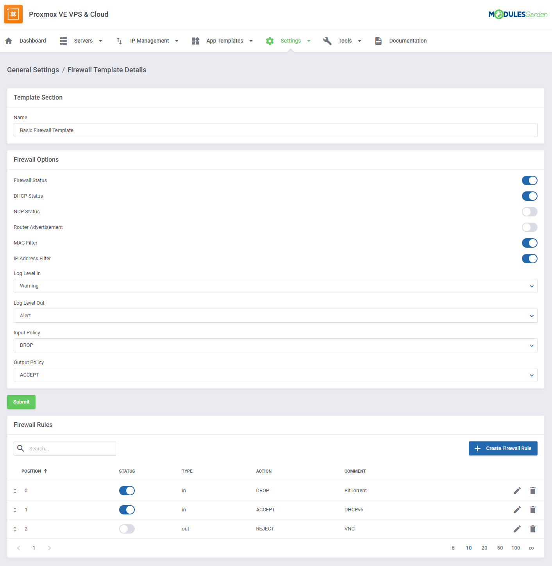Click the App Templates grid icon
The image size is (552, 566).
tap(195, 41)
